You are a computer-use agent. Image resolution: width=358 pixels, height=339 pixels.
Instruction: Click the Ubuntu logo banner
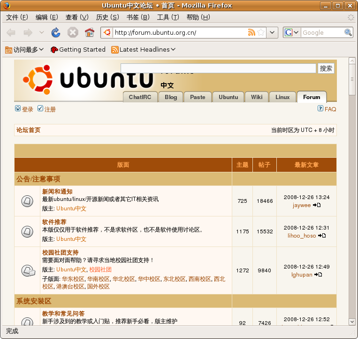(x=88, y=80)
